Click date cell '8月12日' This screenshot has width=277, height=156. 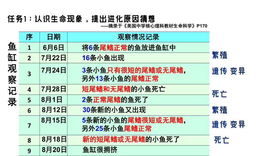click(54, 110)
